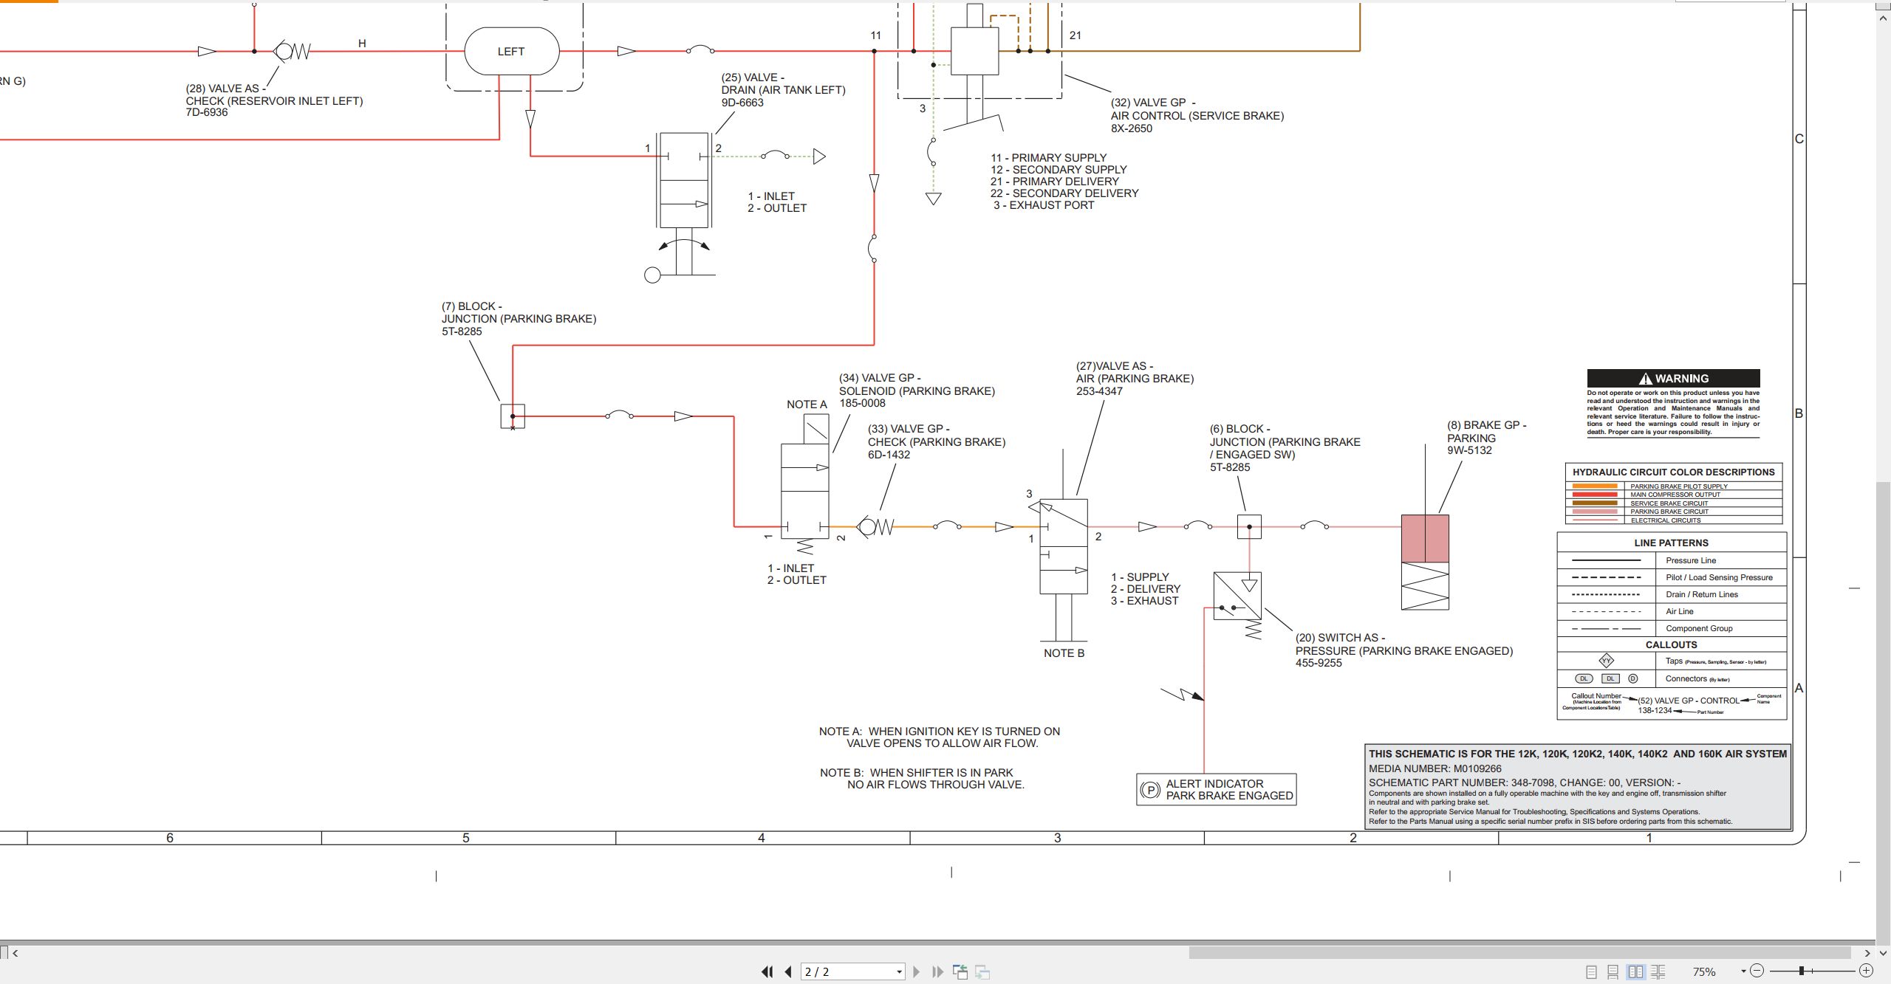This screenshot has width=1891, height=984.
Task: Click the (7) BLOCK junction square symbol
Action: [x=513, y=416]
